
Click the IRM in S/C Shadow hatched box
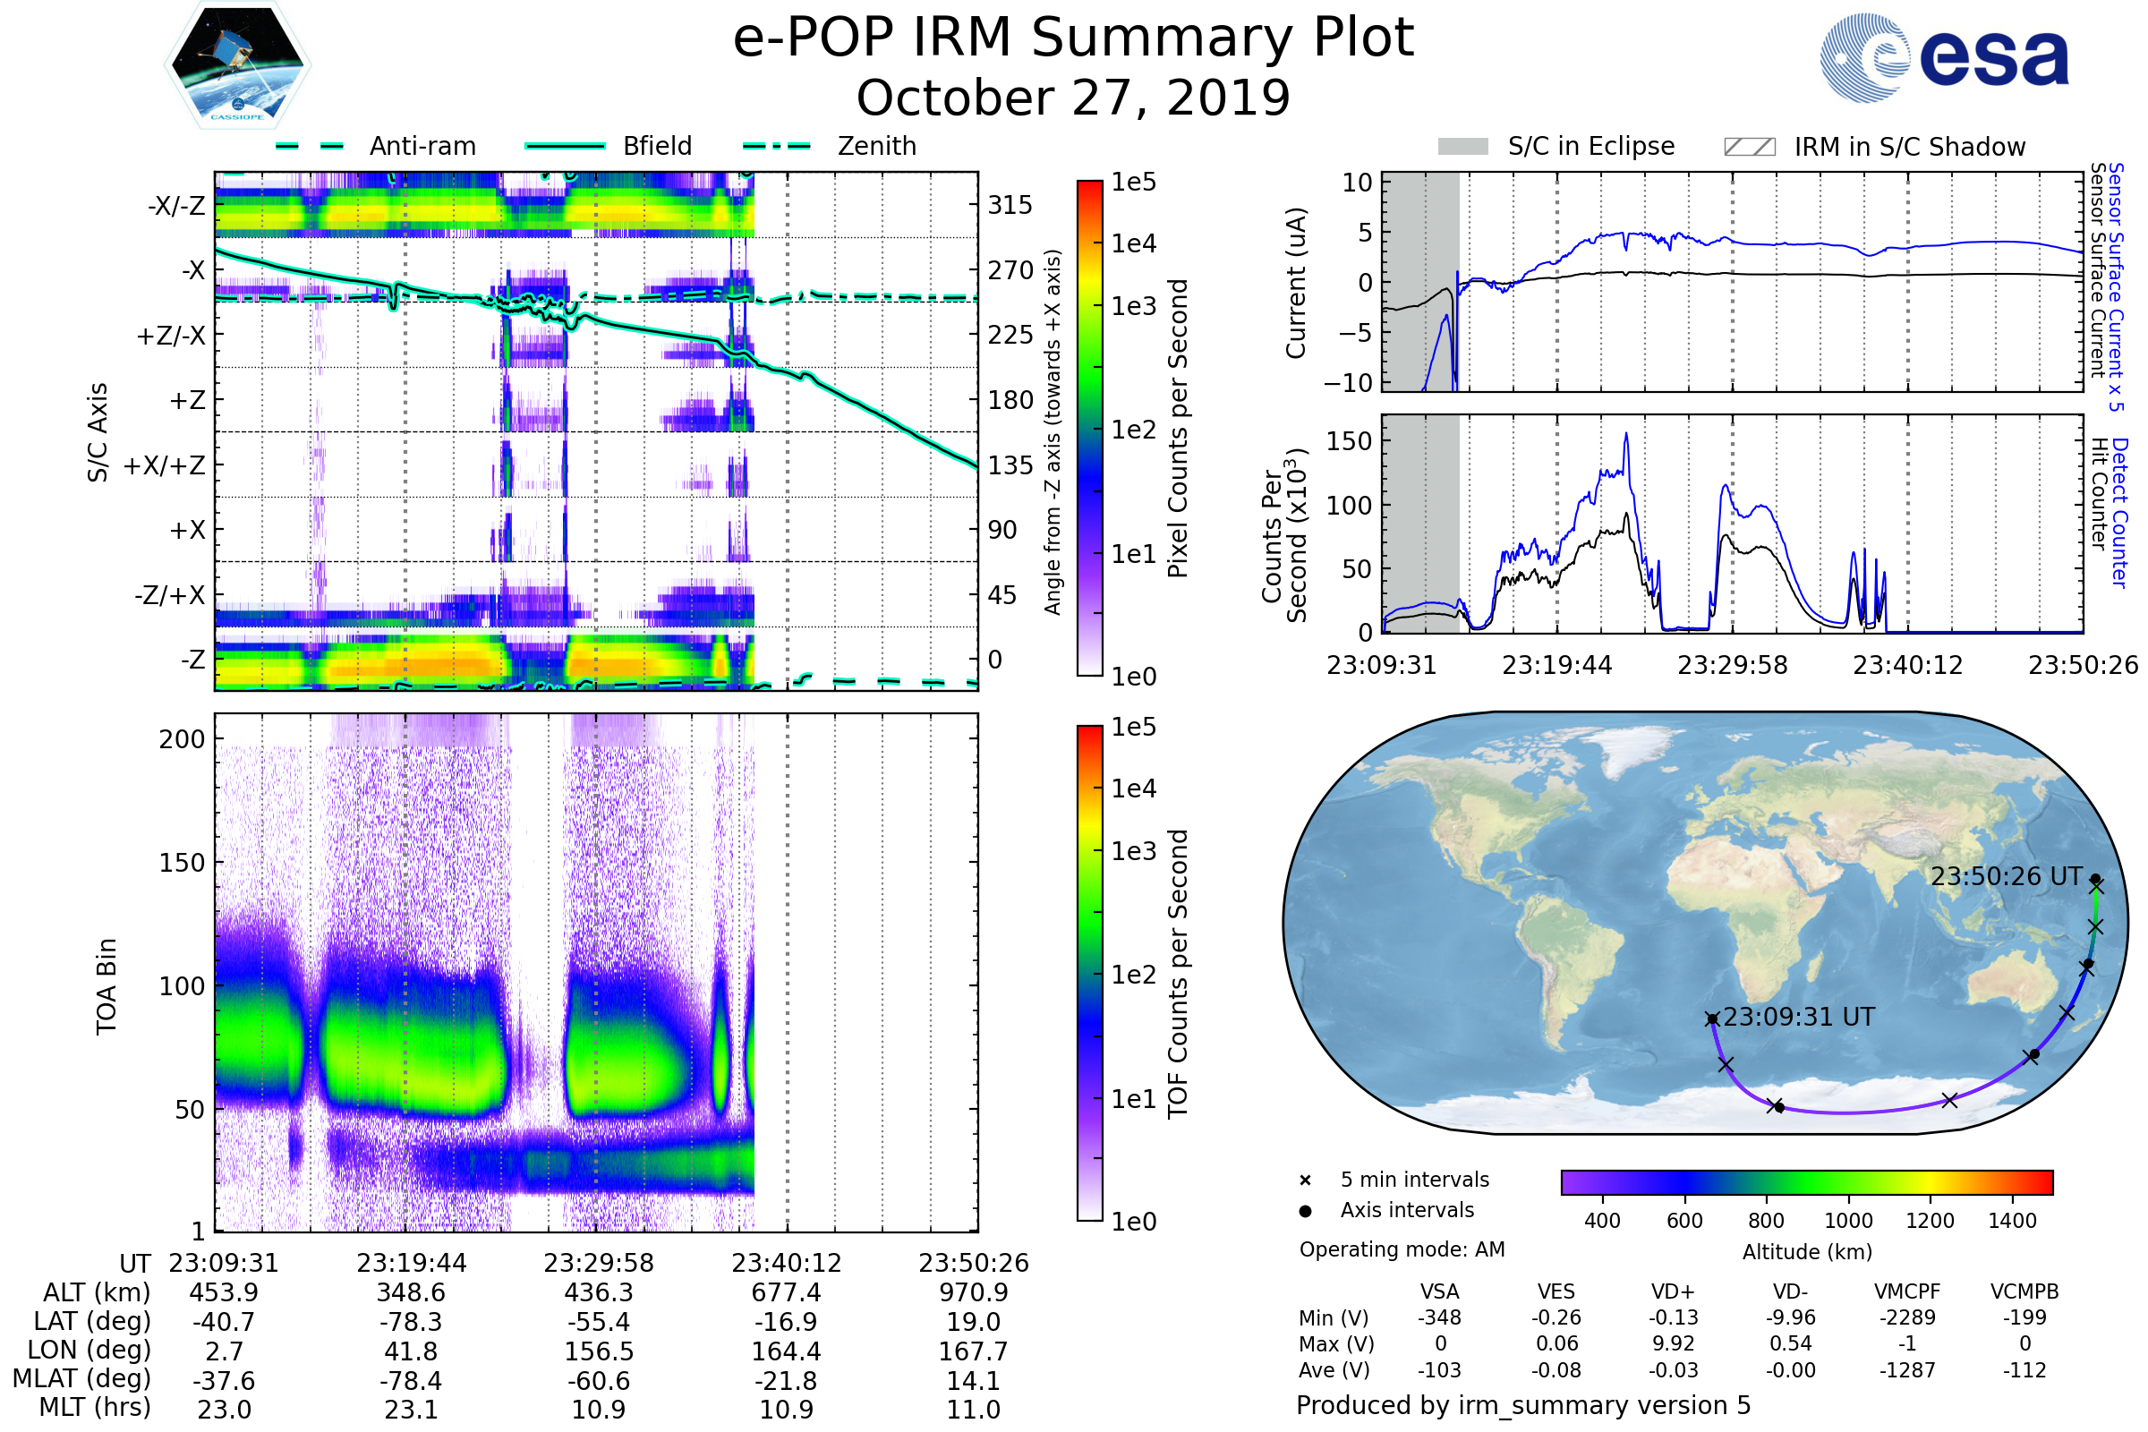point(1749,147)
